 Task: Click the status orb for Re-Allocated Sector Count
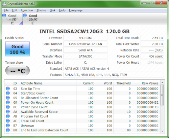click(8, 98)
